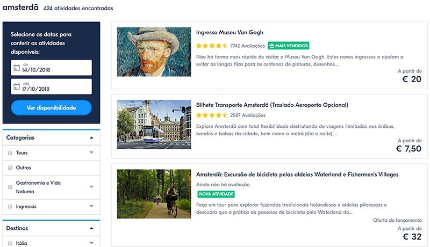The image size is (430, 247).
Task: Click the NOVA ATIVIDADE badge
Action: tap(216, 194)
